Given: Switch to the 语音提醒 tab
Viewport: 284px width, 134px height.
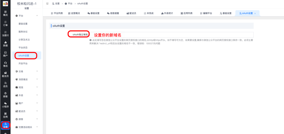Looking at the screenshot, I should (113, 13).
